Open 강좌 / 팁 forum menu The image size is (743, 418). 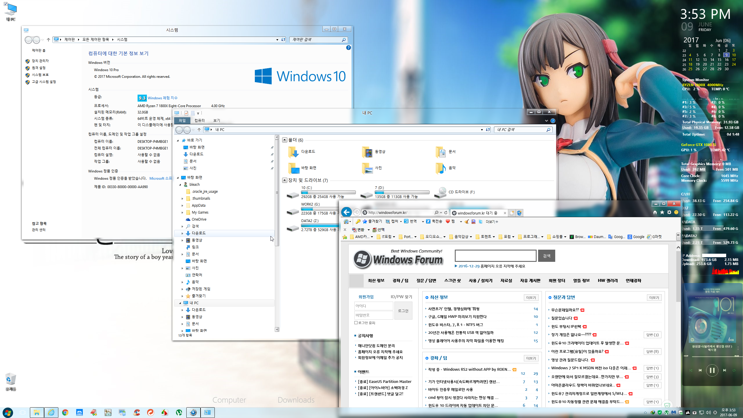tap(401, 280)
